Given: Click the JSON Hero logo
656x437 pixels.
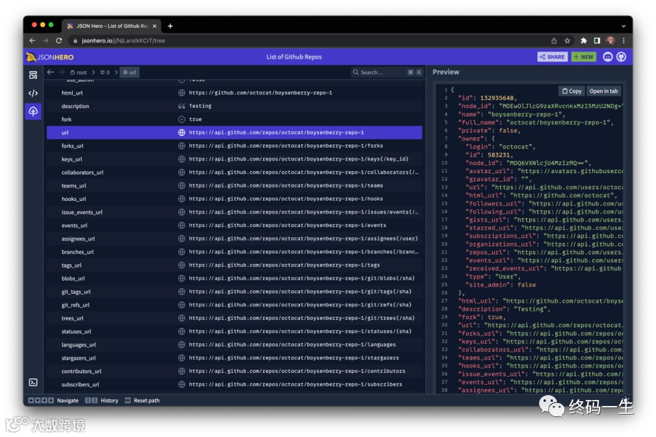Looking at the screenshot, I should [x=50, y=57].
